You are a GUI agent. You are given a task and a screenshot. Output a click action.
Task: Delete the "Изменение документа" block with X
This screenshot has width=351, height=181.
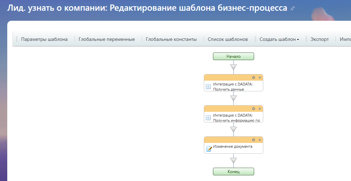click(x=260, y=140)
